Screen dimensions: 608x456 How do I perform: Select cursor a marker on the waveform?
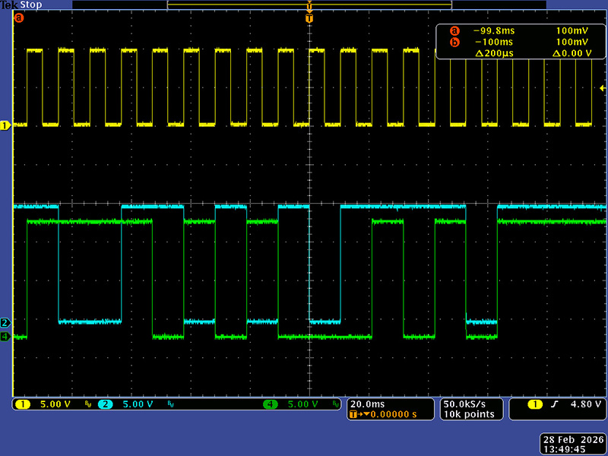pyautogui.click(x=19, y=17)
